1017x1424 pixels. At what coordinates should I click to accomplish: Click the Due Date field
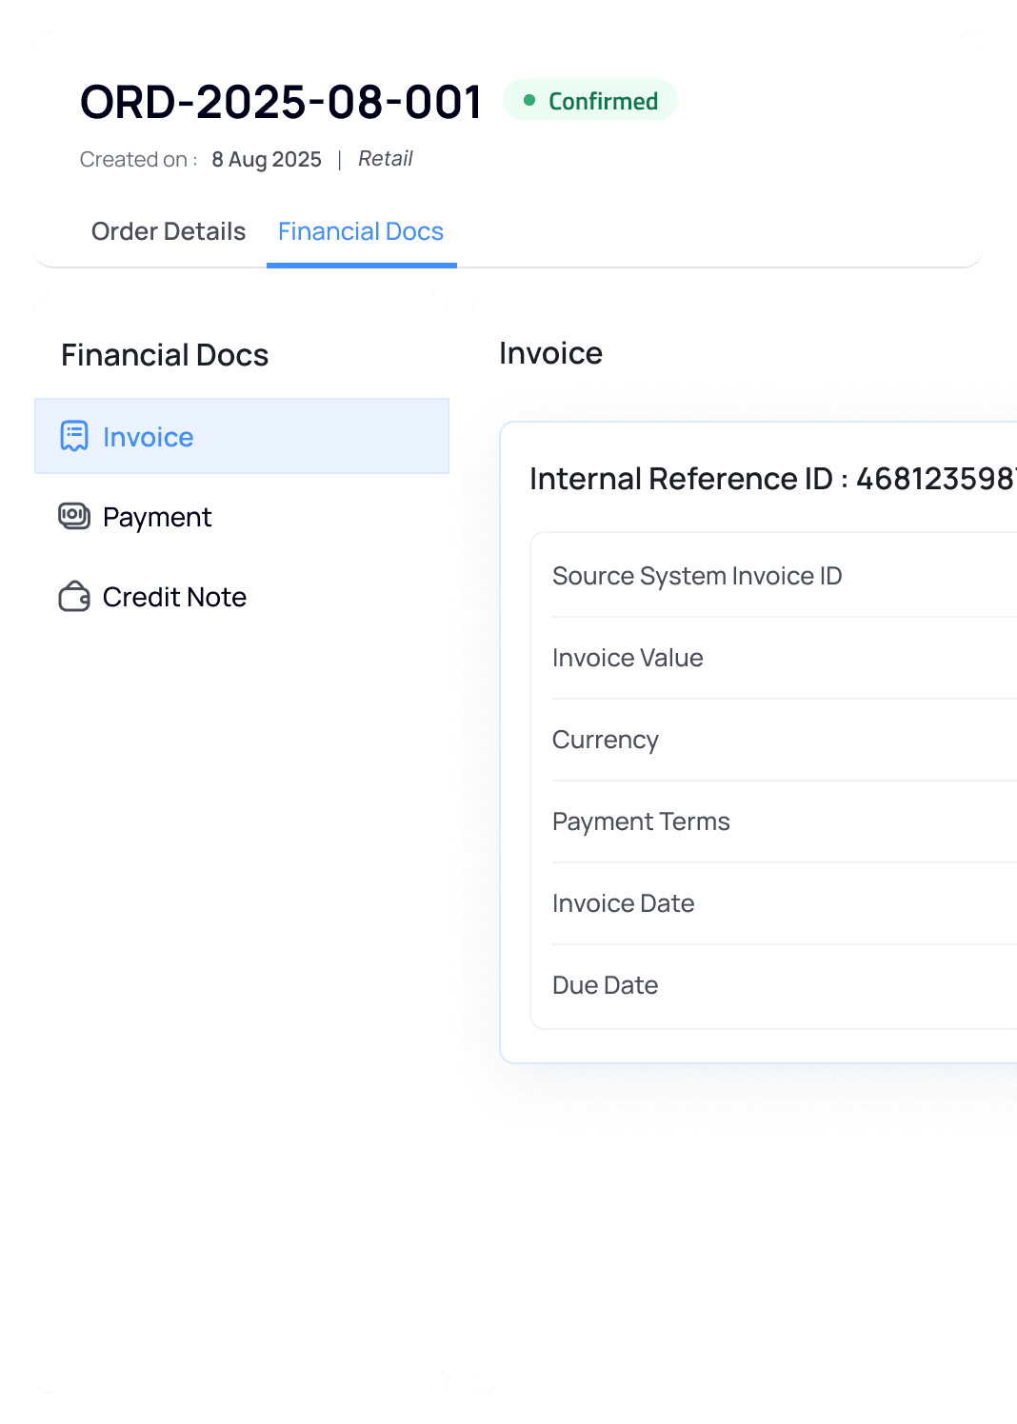(x=606, y=985)
